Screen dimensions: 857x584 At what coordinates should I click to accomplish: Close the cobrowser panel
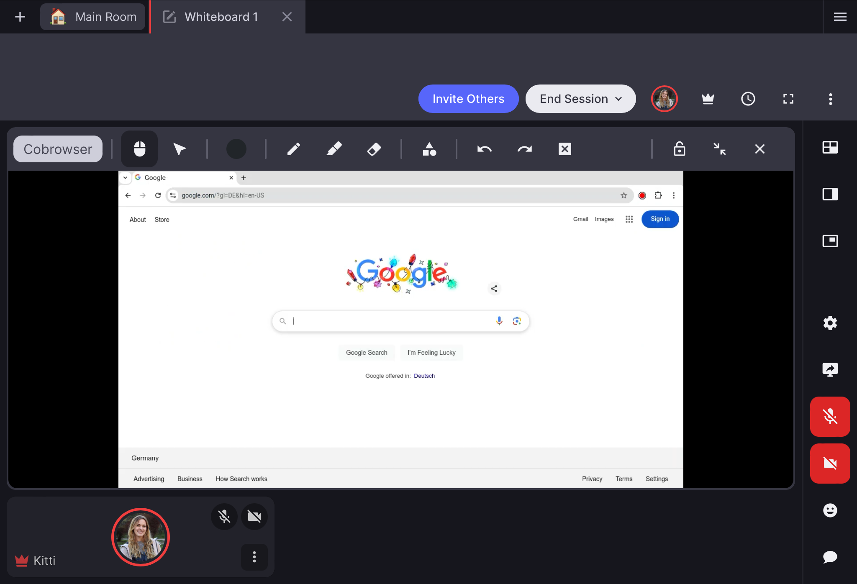(x=759, y=149)
